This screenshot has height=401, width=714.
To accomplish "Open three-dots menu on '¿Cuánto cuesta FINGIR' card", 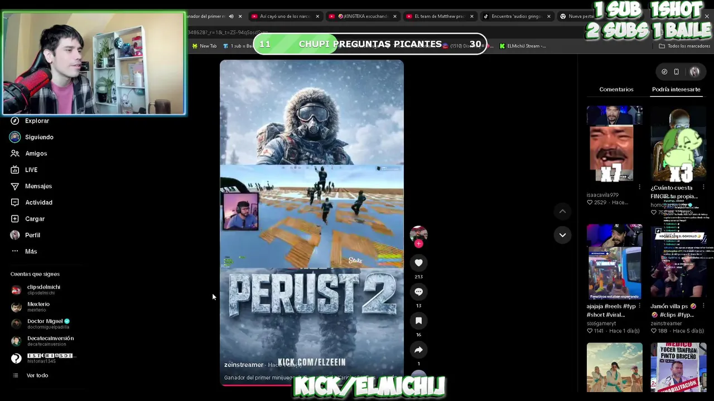I will (703, 187).
